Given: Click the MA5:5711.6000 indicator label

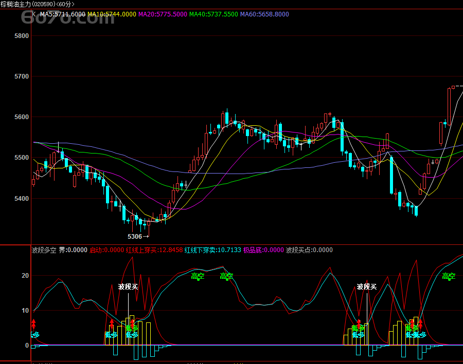Looking at the screenshot, I should point(63,14).
